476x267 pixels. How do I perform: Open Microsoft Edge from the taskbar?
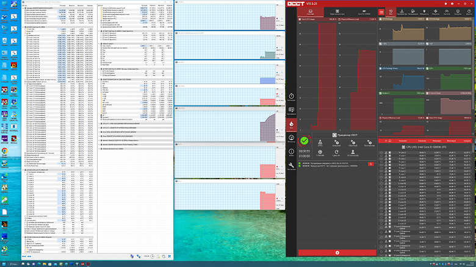click(39, 264)
